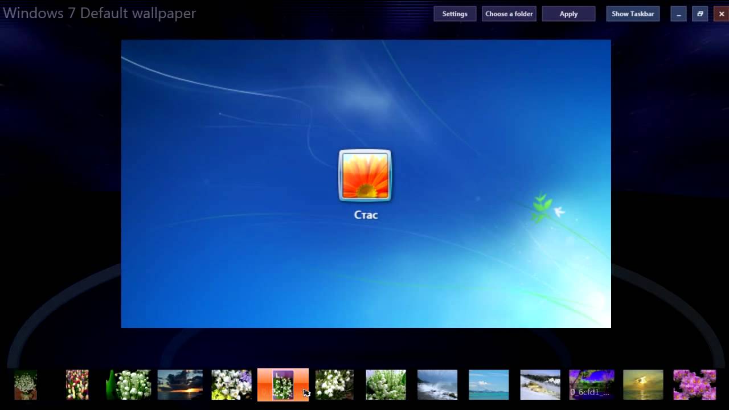This screenshot has height=410, width=729.
Task: Restore the window using restore icon
Action: [x=700, y=14]
